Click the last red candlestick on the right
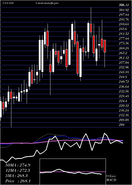Screen dimensions: 132x185 click(105, 46)
